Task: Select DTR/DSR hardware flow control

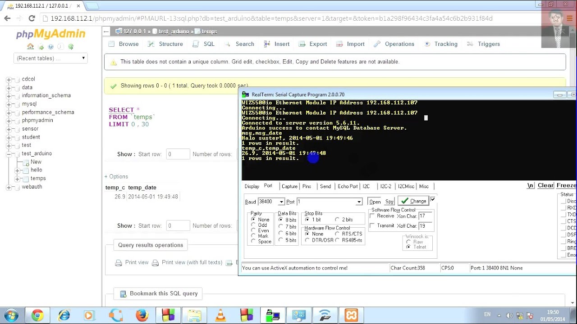Action: (x=307, y=240)
